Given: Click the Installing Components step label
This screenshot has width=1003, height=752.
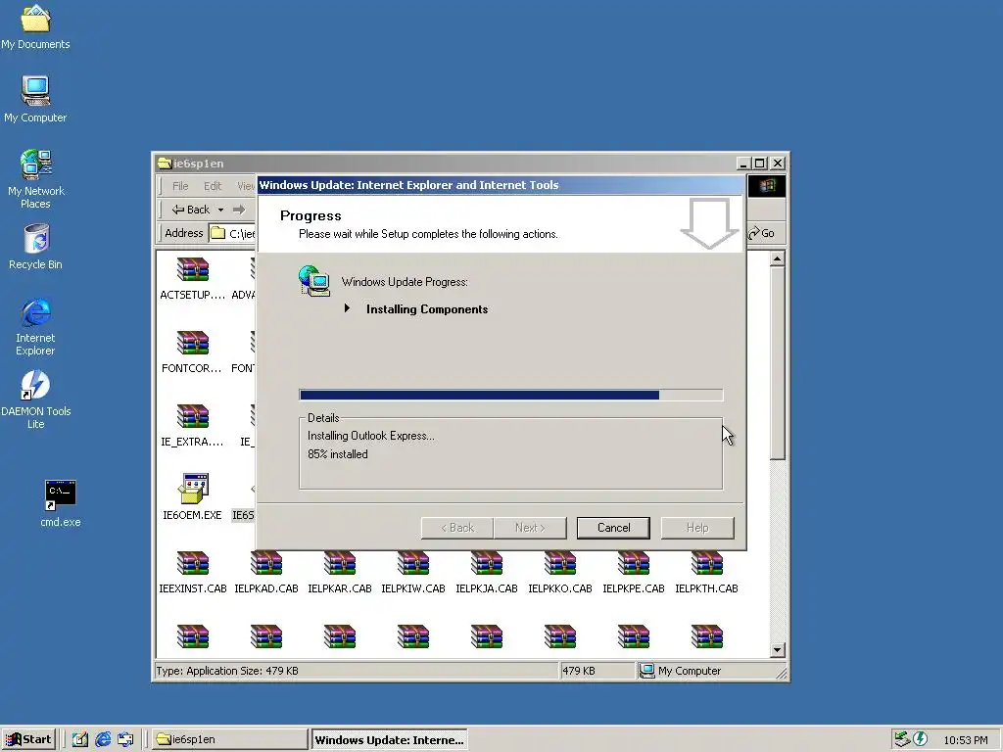Looking at the screenshot, I should pyautogui.click(x=427, y=308).
